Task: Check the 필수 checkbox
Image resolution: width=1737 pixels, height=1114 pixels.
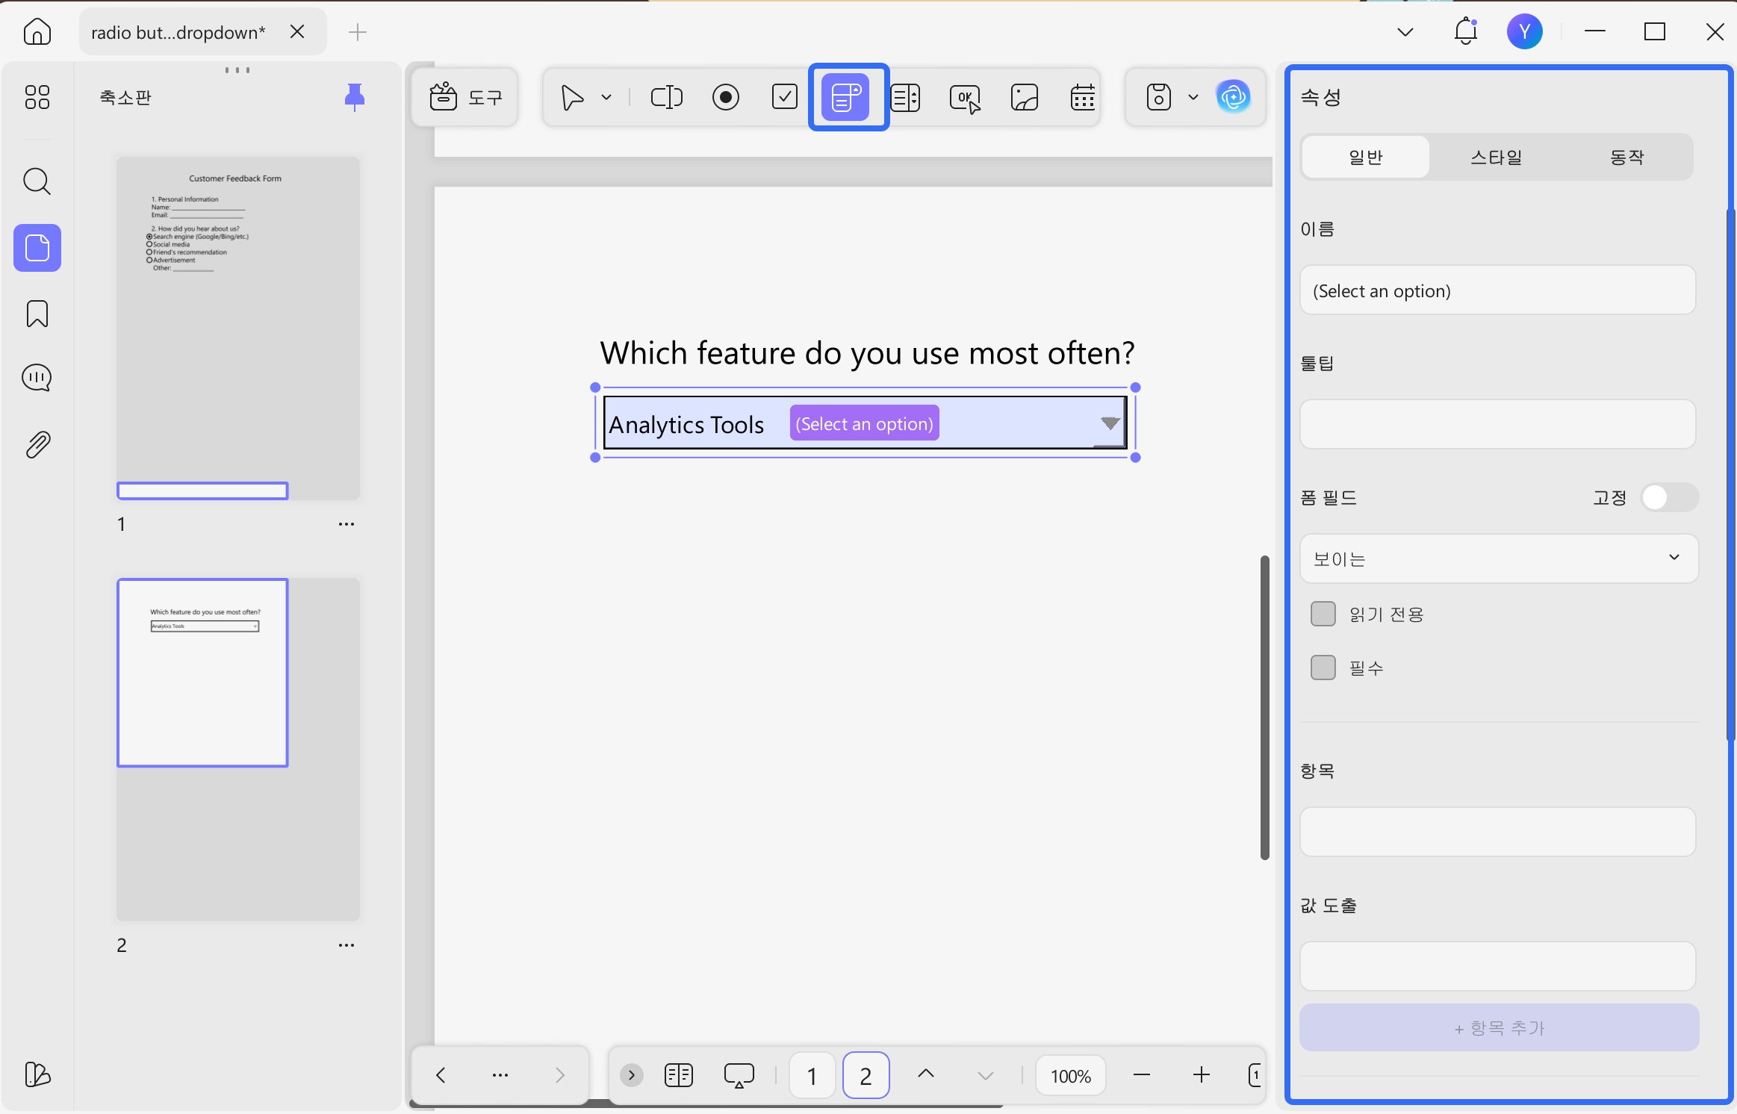Action: pyautogui.click(x=1323, y=668)
